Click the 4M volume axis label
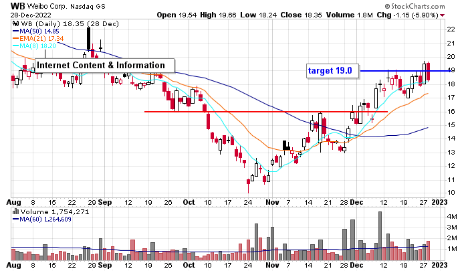Screen dimensions: 468x271 point(452,217)
